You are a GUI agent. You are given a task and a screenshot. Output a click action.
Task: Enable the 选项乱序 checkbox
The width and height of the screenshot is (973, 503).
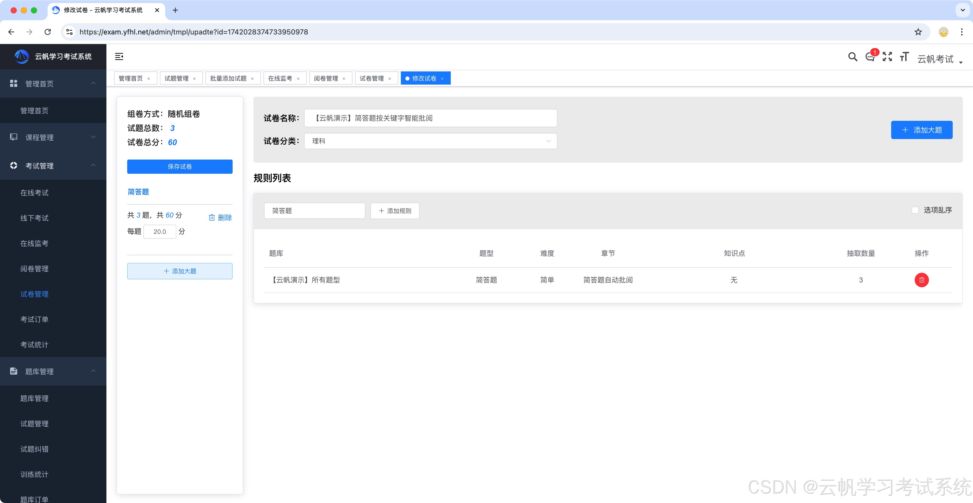click(915, 210)
